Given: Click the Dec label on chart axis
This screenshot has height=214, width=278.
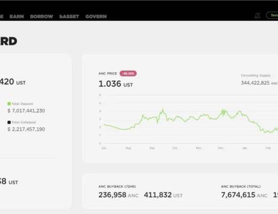Looking at the screenshot, I should tap(221, 148).
